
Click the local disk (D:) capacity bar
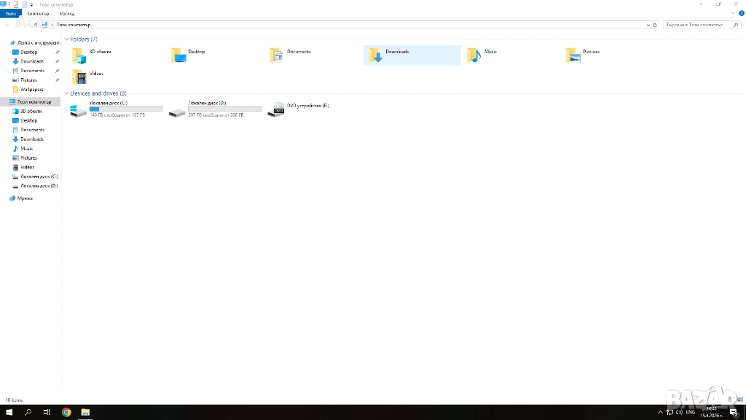224,109
